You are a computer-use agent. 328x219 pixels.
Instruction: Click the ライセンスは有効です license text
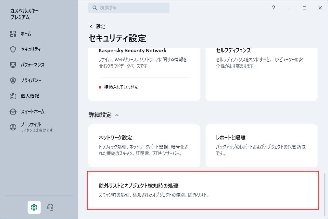point(37,130)
